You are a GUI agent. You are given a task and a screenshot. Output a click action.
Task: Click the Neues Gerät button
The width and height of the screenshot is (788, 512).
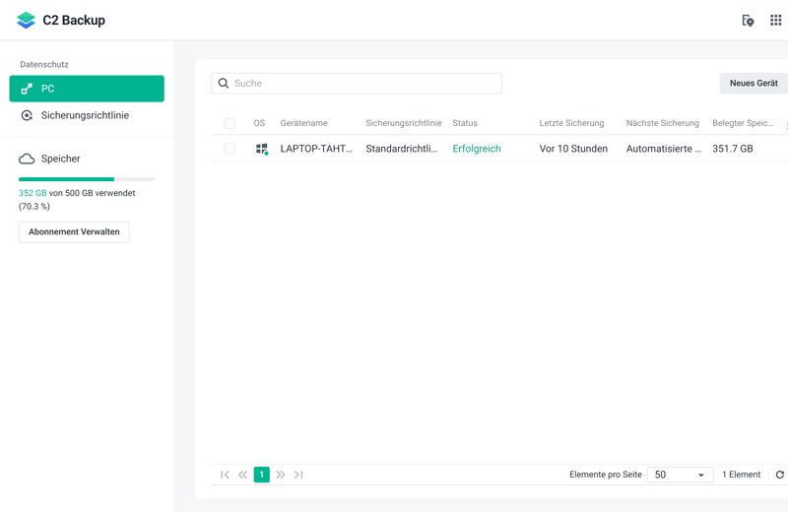point(754,84)
